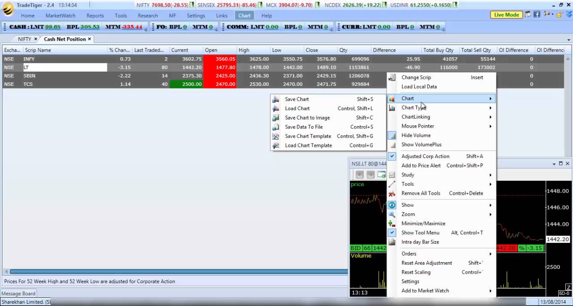Close the Cash Net Position tab
The width and height of the screenshot is (573, 306).
(90, 39)
